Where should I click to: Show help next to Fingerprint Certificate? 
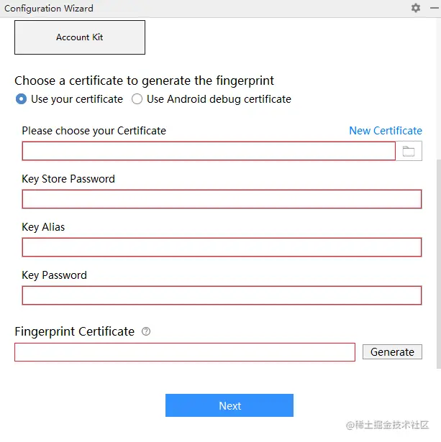146,331
